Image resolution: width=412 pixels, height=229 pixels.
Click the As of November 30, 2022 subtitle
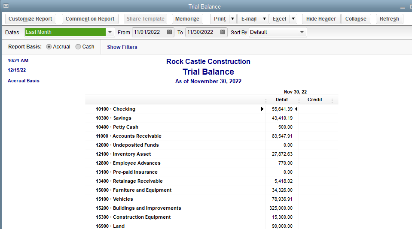(208, 81)
